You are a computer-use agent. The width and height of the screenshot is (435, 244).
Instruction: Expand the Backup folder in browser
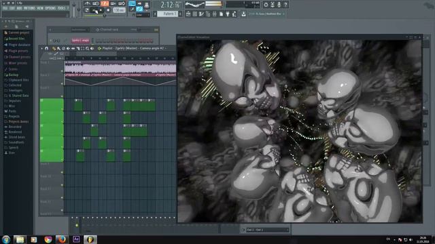click(x=12, y=75)
